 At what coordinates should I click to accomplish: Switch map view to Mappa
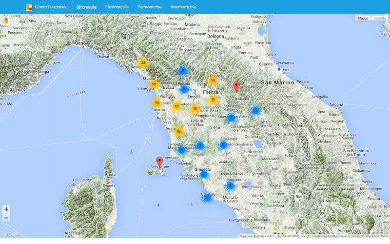click(363, 18)
